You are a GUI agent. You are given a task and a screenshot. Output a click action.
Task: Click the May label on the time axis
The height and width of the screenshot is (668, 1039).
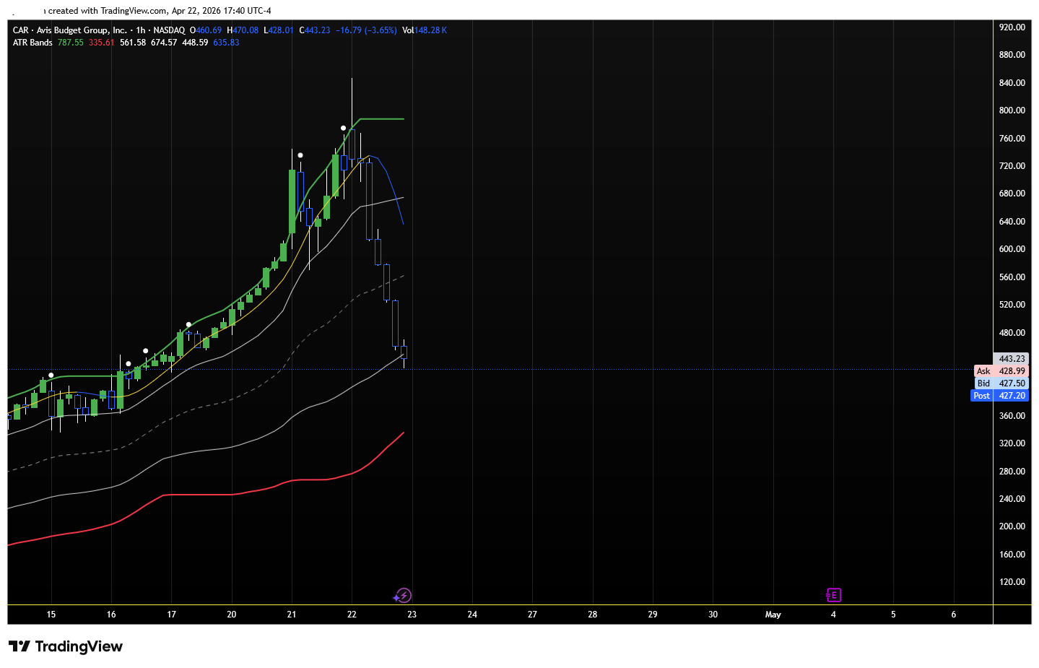(x=773, y=615)
